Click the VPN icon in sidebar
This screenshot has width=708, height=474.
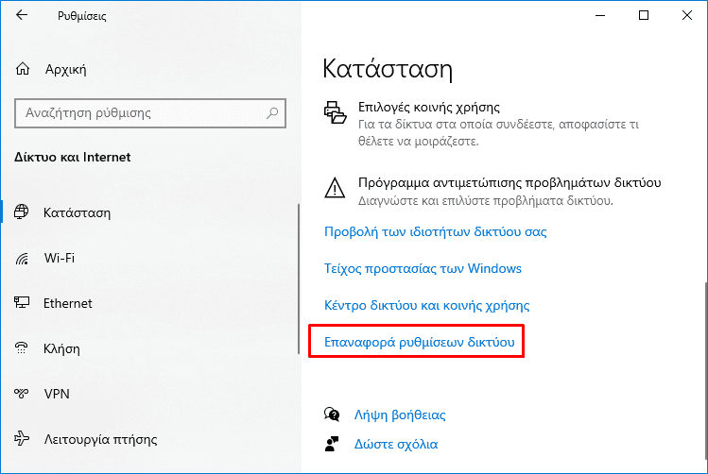tap(23, 394)
